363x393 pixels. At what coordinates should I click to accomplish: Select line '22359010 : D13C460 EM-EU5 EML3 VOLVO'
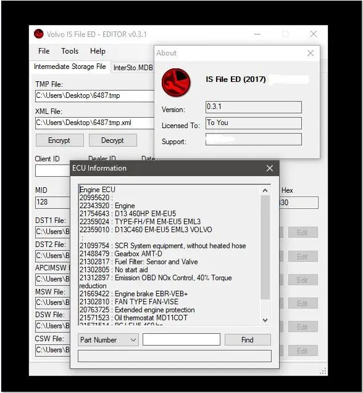point(146,230)
